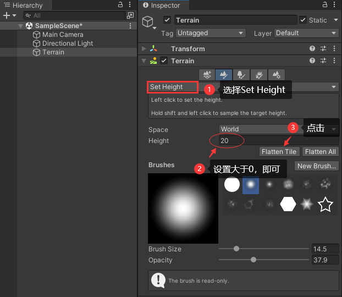Click the Hierarchy search field
342x297 pixels.
[x=74, y=15]
